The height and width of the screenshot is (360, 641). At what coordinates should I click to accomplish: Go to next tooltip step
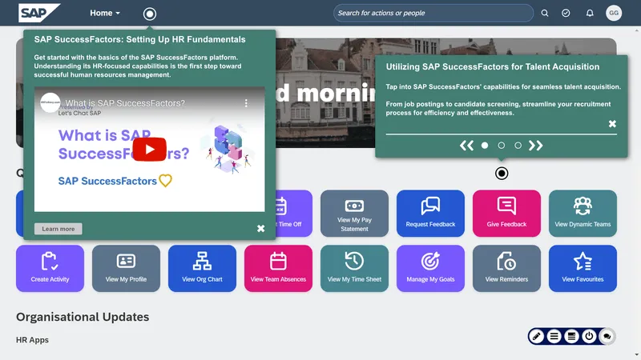tap(535, 146)
